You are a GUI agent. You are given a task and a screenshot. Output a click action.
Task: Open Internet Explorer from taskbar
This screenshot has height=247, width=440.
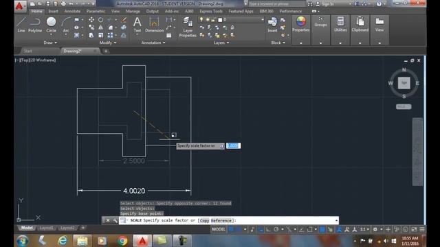point(63,241)
